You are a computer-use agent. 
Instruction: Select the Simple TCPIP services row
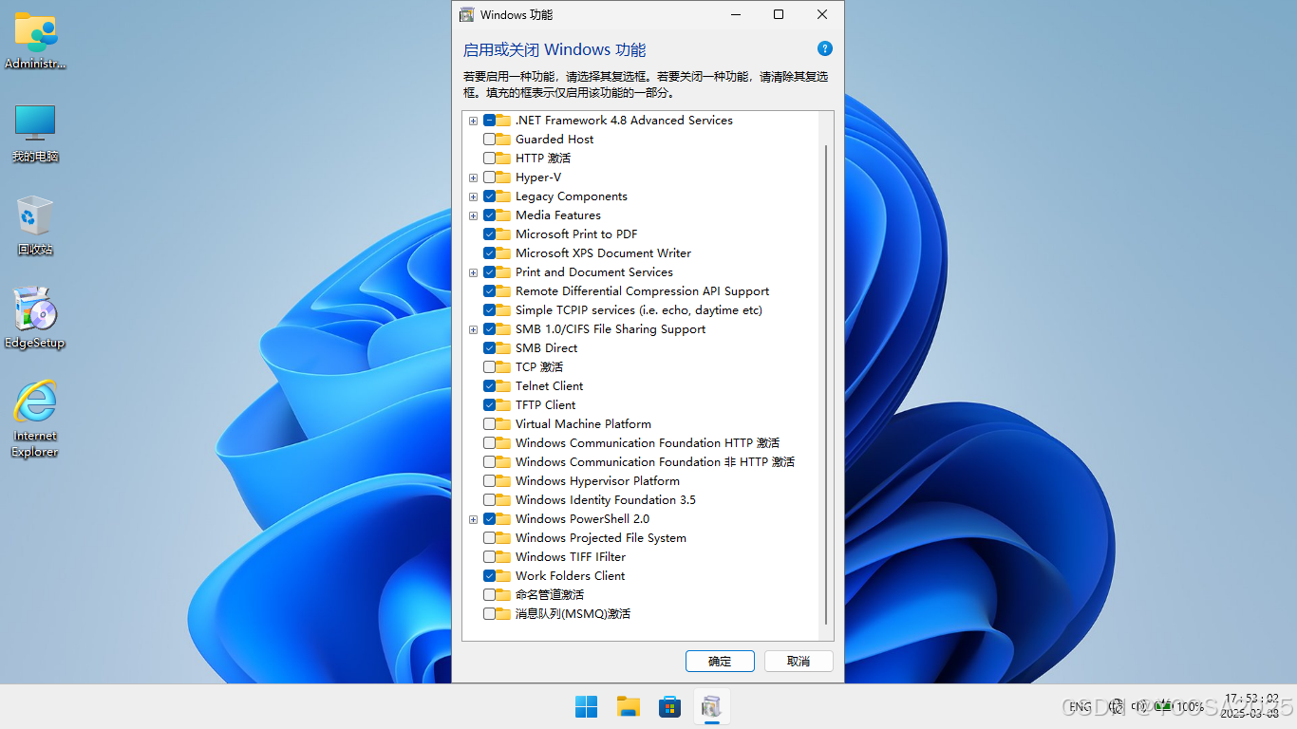click(638, 310)
